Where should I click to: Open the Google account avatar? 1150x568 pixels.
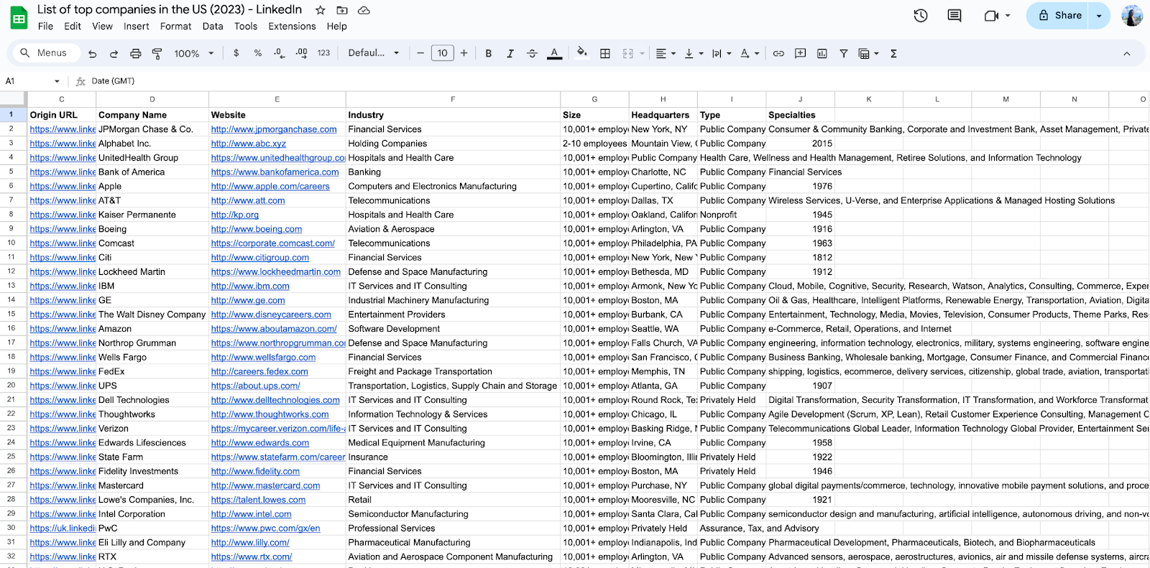(x=1131, y=15)
